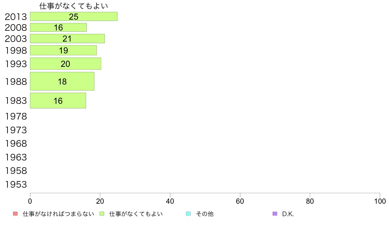Click the purple D.K. legend swatch
389x241 pixels.
(x=275, y=214)
